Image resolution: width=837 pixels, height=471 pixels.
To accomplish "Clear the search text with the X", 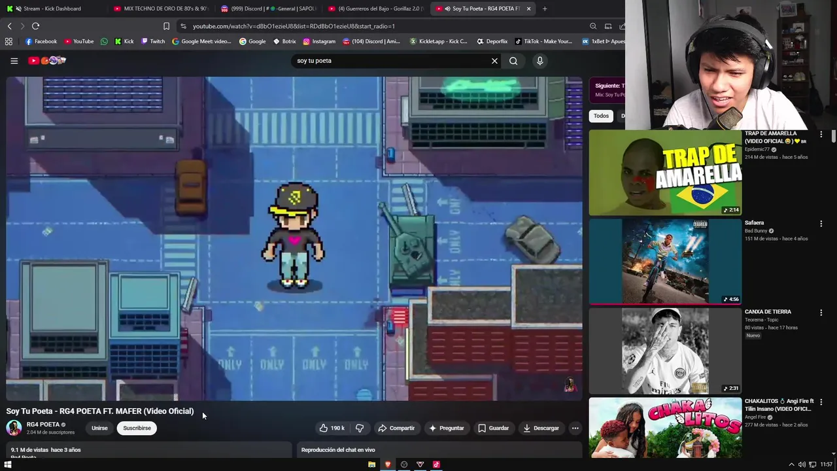I will (494, 61).
